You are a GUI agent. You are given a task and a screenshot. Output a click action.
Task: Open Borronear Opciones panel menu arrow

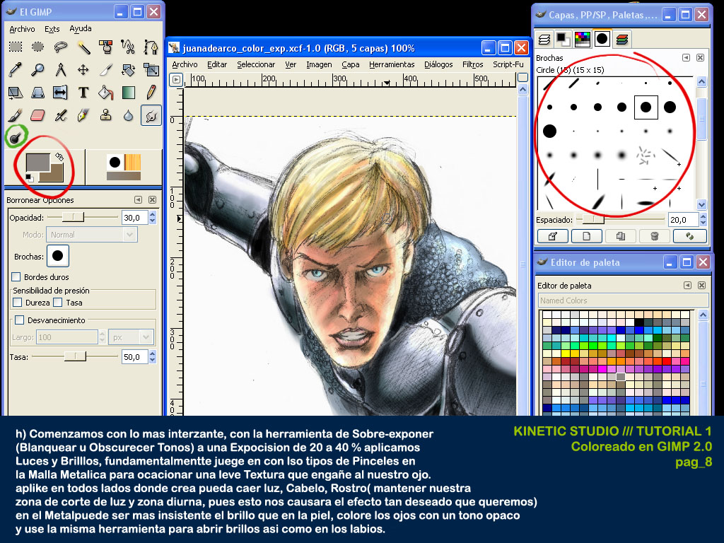click(138, 200)
